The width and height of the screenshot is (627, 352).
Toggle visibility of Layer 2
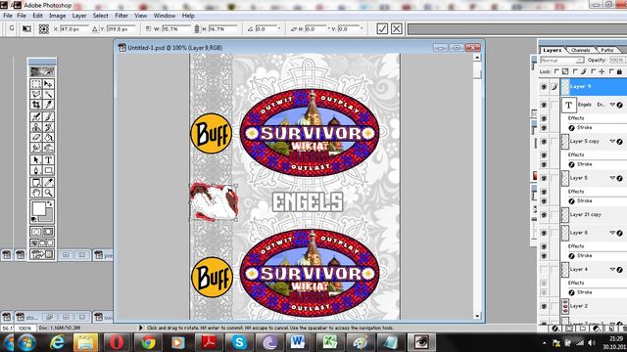(x=544, y=306)
